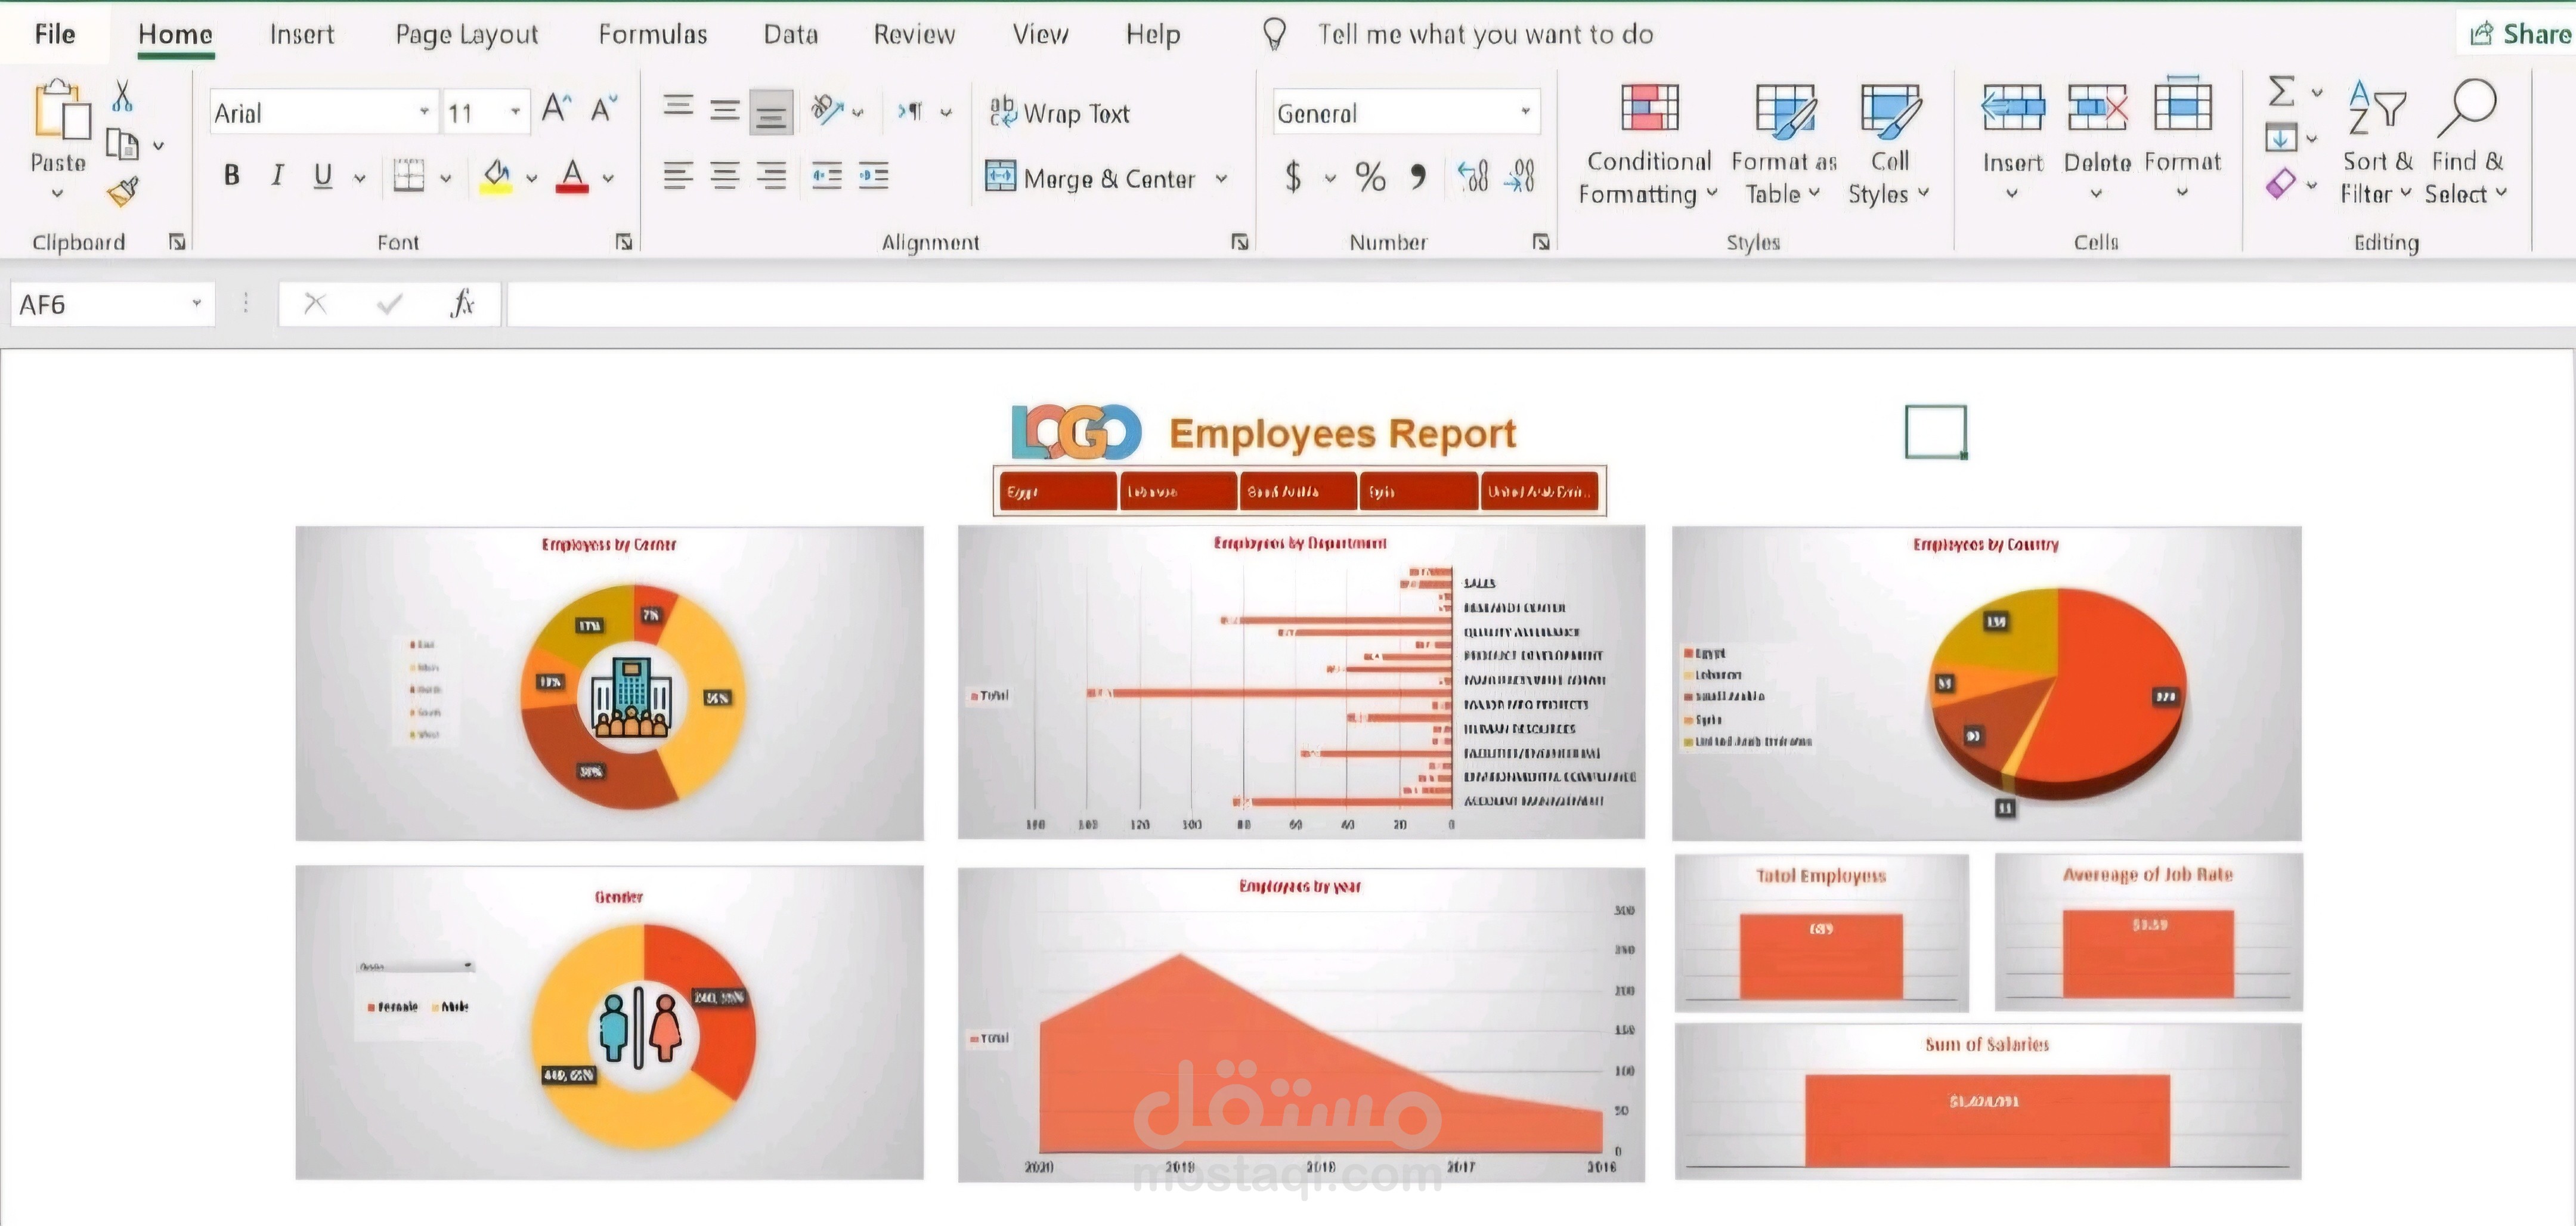
Task: Click the Format cells button
Action: pos(2183,140)
